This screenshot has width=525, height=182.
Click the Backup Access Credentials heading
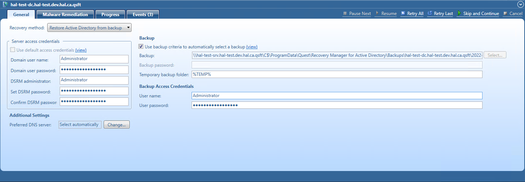coord(166,86)
